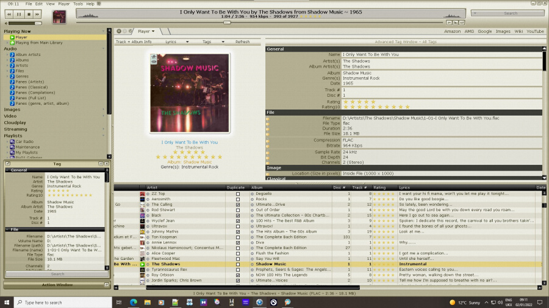Click the now-playing album thumbnail in header

(59, 17)
